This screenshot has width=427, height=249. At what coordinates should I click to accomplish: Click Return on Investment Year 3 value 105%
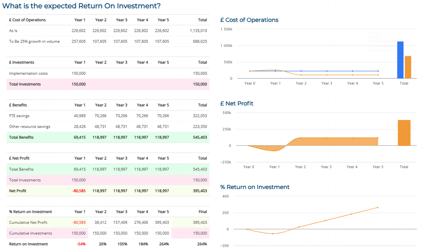click(122, 244)
